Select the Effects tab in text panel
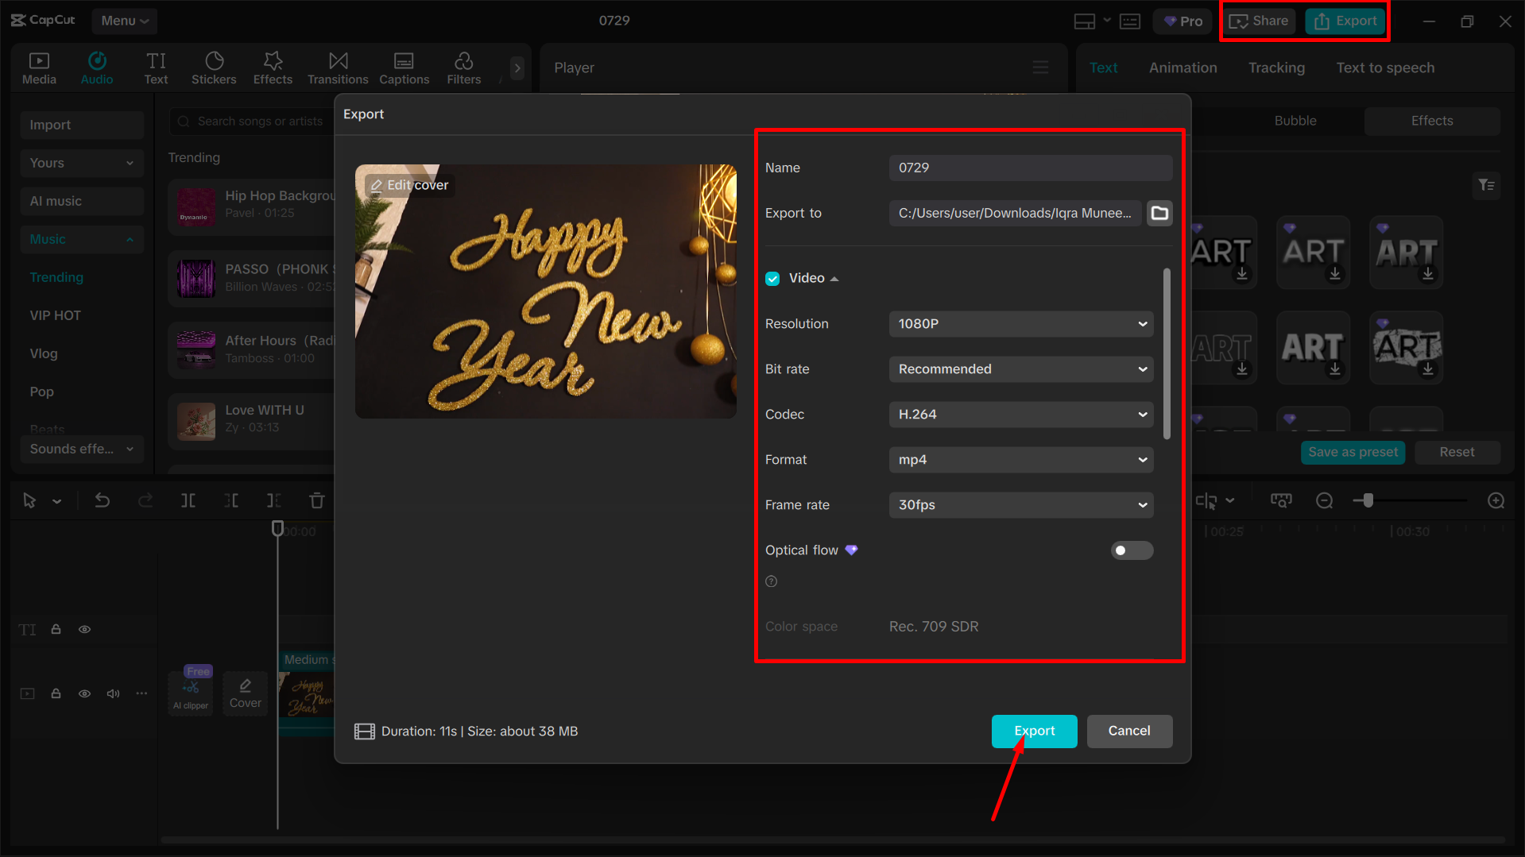The image size is (1525, 857). 1432,121
